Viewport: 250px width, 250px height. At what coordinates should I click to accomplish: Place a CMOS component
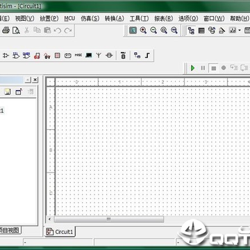tap(26, 56)
